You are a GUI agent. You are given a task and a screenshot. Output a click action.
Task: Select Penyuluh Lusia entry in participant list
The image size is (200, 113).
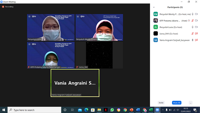click(170, 27)
